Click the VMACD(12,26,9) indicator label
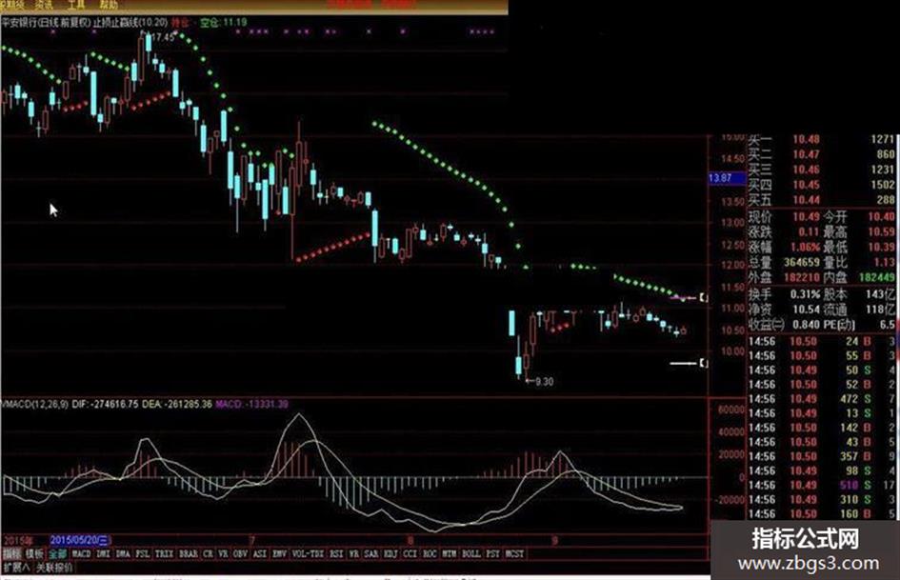The height and width of the screenshot is (580, 900). click(x=34, y=404)
